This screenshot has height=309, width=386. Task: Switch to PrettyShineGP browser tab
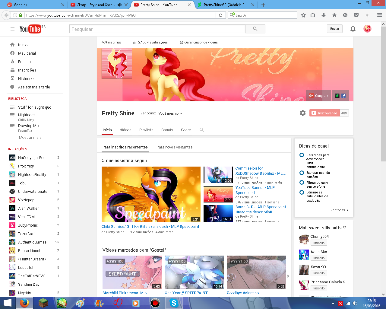pyautogui.click(x=226, y=5)
